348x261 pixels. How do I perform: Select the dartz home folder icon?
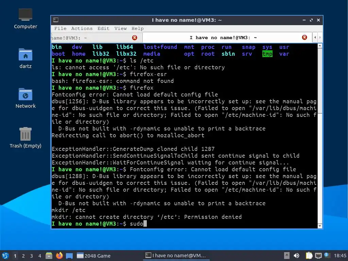tap(25, 58)
